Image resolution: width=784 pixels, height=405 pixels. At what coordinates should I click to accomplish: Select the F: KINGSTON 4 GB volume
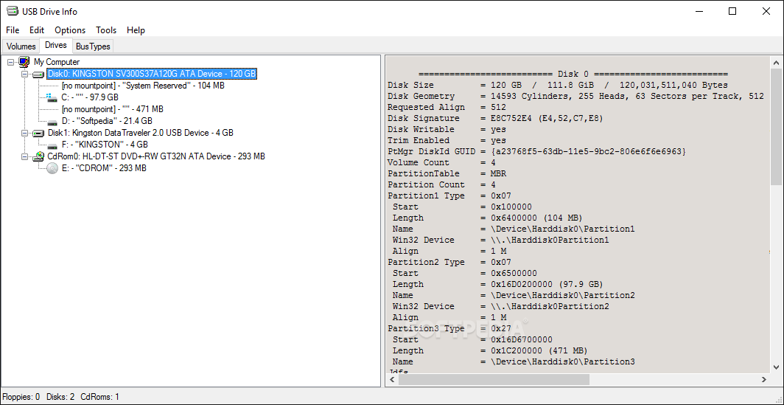coord(105,145)
